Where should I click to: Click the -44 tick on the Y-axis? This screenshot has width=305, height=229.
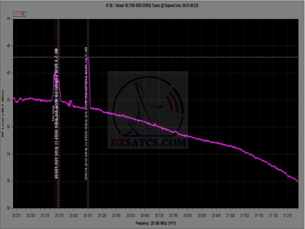click(8, 18)
